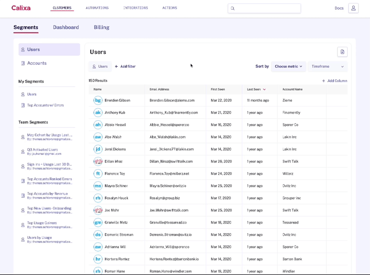Viewport: 370px width, 275px height.
Task: Click the icon beside Users by Usage segment
Action: click(x=23, y=240)
